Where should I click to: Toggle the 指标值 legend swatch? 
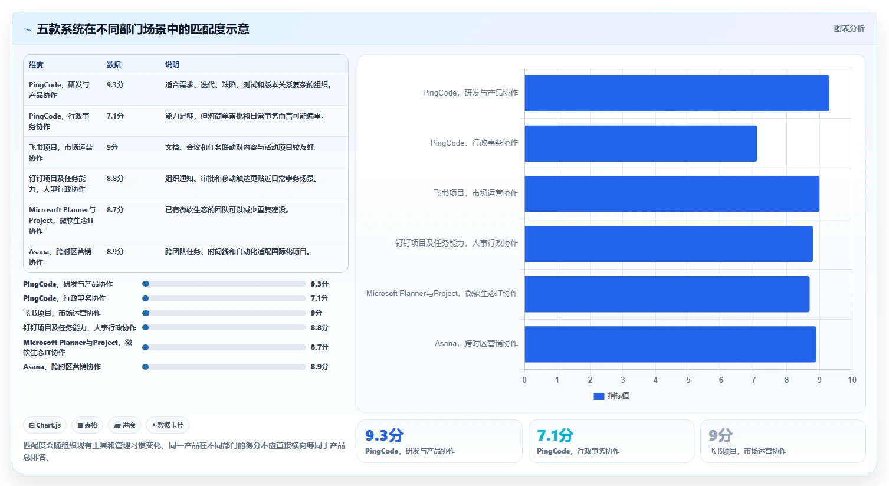(x=599, y=396)
